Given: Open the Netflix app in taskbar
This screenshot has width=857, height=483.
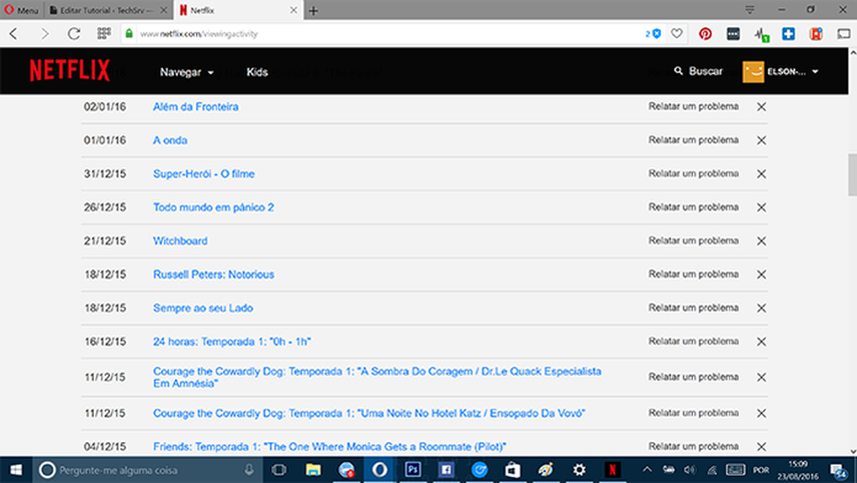Looking at the screenshot, I should point(612,469).
